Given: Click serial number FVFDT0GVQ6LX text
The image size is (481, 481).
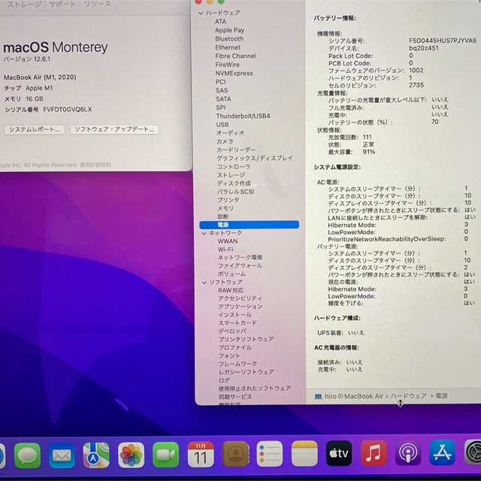Looking at the screenshot, I should [x=68, y=110].
